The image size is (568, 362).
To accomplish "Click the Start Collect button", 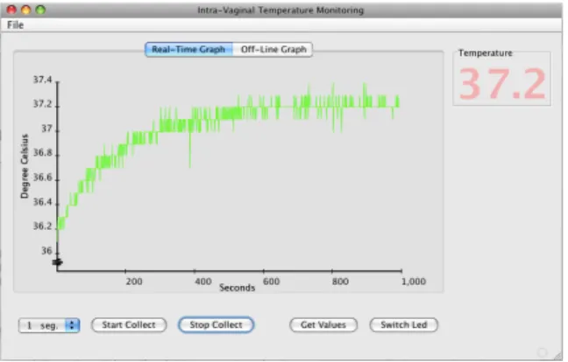I will pyautogui.click(x=129, y=324).
